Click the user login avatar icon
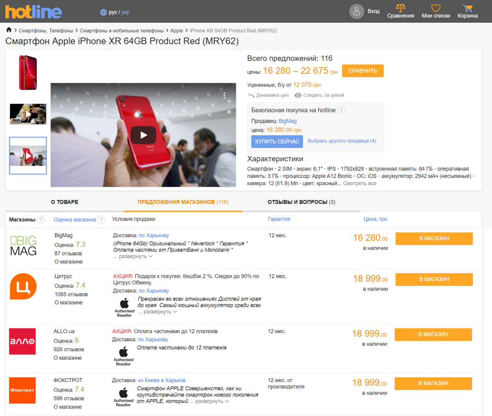The height and width of the screenshot is (416, 492). pos(356,12)
